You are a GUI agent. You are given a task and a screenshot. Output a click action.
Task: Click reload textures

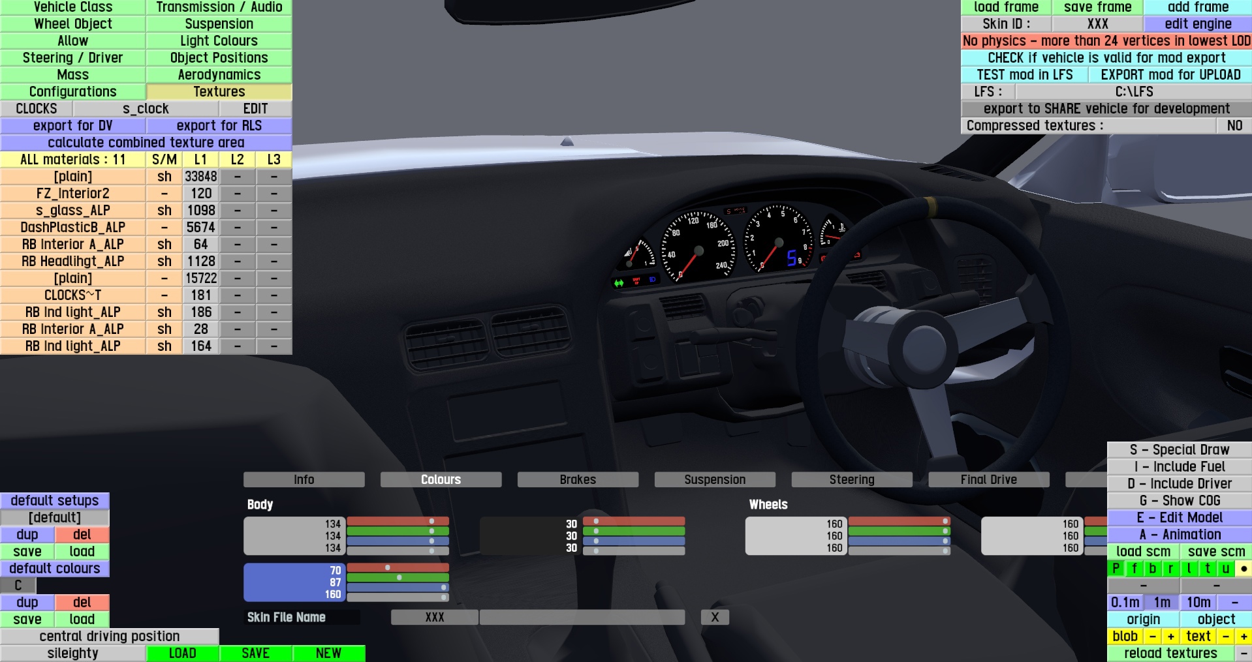coord(1170,653)
